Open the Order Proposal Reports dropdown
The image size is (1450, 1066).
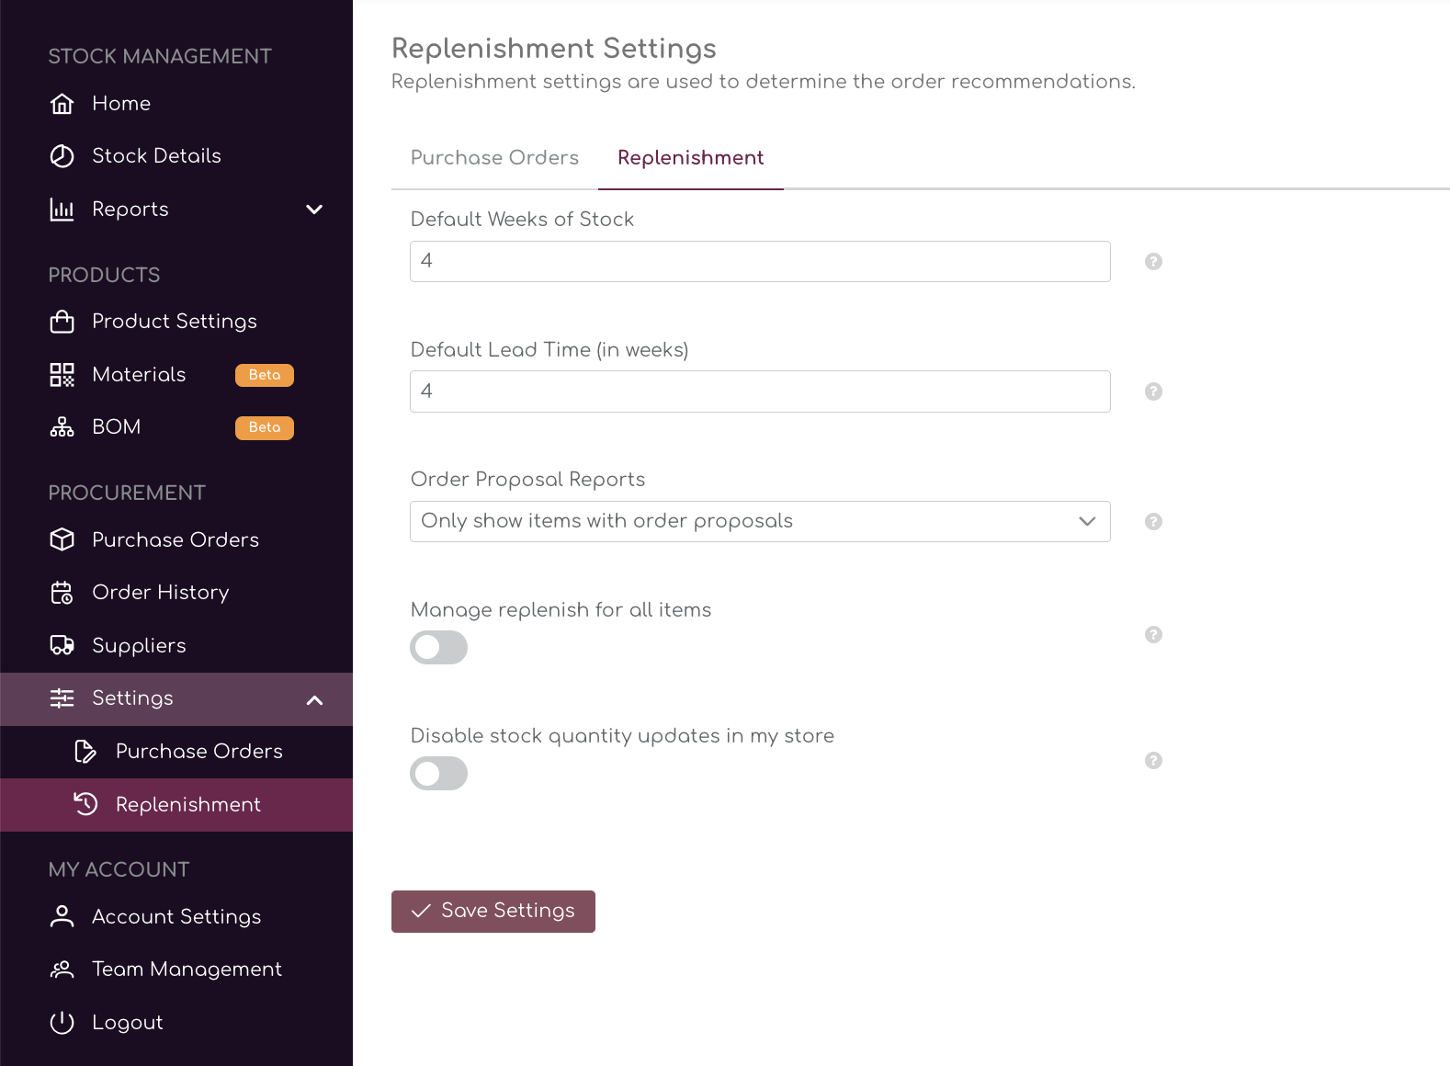click(759, 522)
